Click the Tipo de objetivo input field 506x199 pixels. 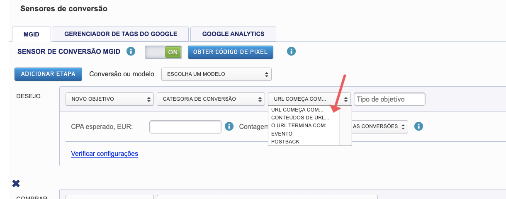(389, 99)
